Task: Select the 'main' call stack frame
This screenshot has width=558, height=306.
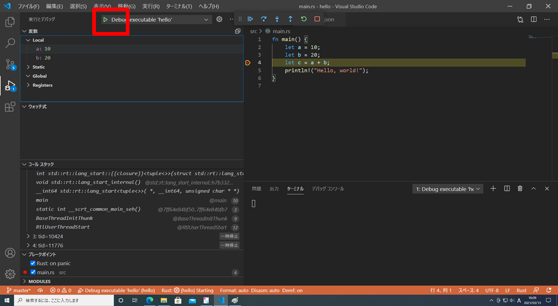Action: point(132,200)
